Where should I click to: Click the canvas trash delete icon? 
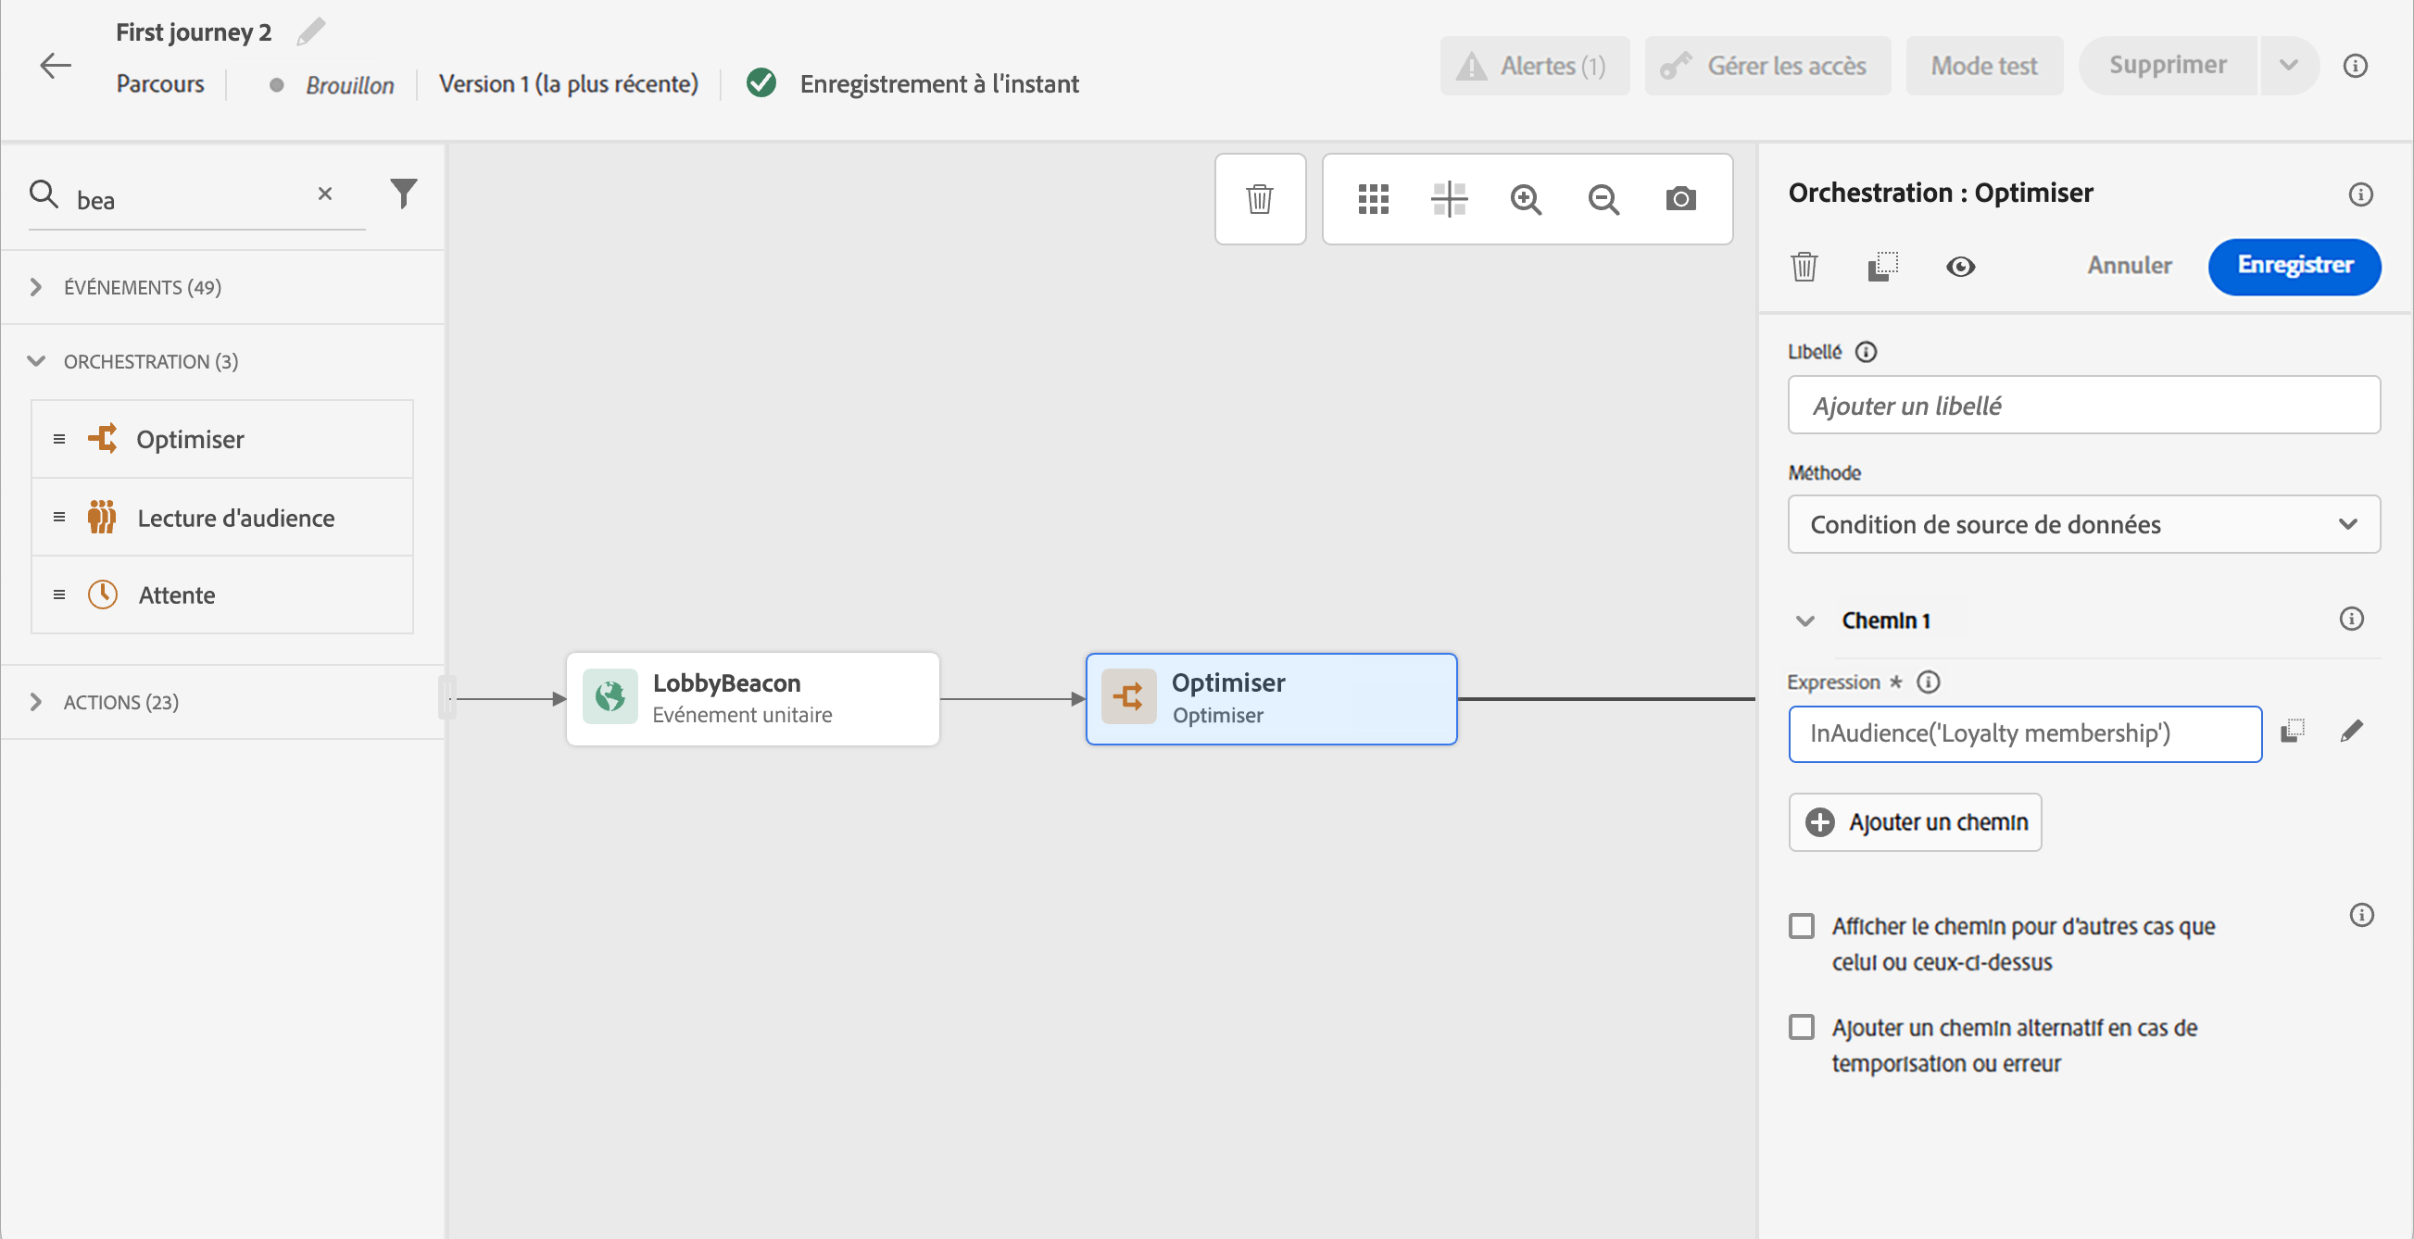coord(1259,198)
